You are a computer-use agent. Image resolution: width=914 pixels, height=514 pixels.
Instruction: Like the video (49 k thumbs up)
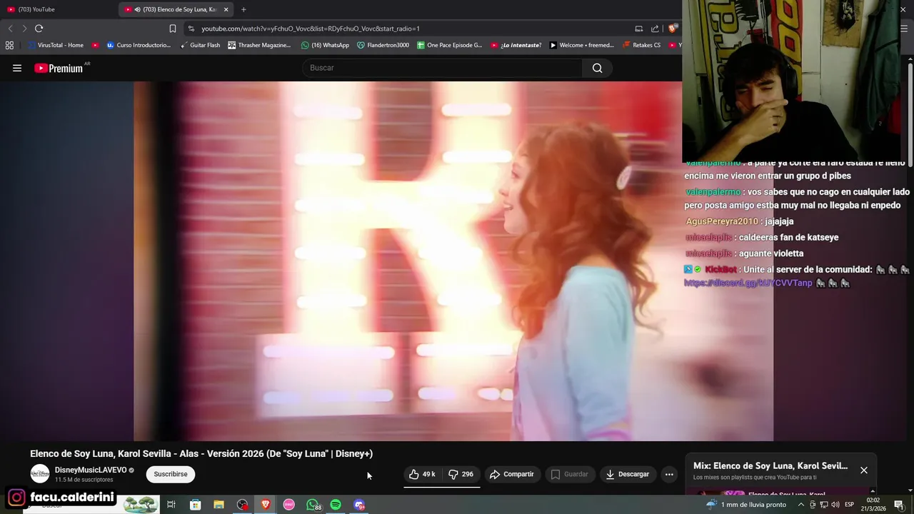[x=422, y=474]
